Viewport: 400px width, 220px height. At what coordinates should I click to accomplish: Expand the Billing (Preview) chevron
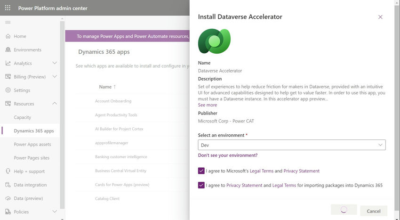(55, 77)
